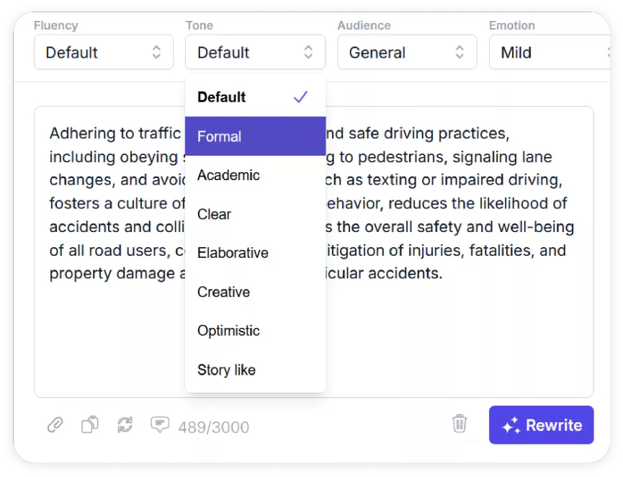Click the Rewrite button
Screen dimensions: 623x477
coord(541,425)
